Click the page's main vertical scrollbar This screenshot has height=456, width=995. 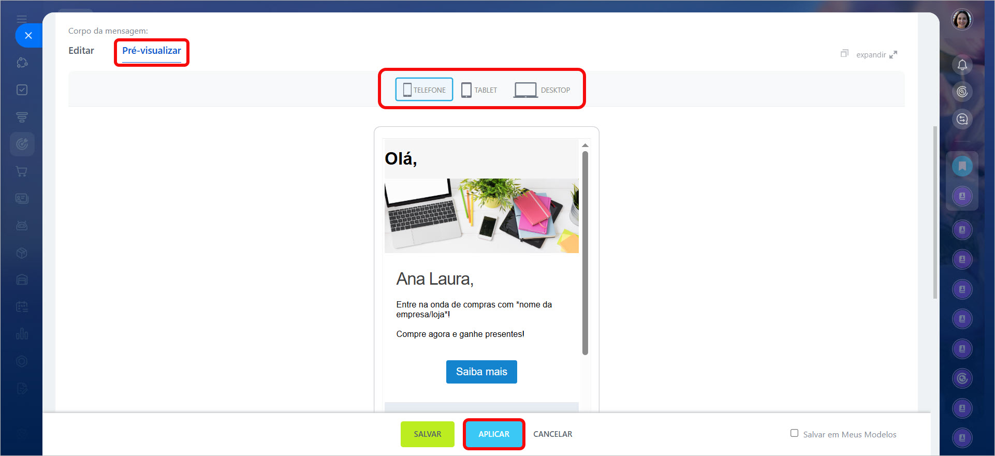pyautogui.click(x=935, y=212)
